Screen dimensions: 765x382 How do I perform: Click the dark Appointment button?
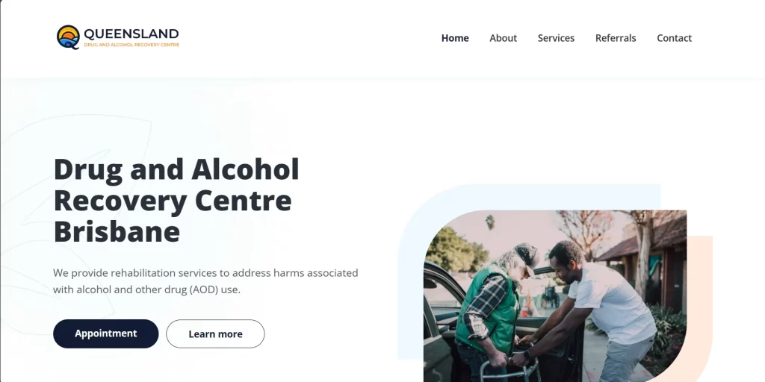[x=106, y=334]
